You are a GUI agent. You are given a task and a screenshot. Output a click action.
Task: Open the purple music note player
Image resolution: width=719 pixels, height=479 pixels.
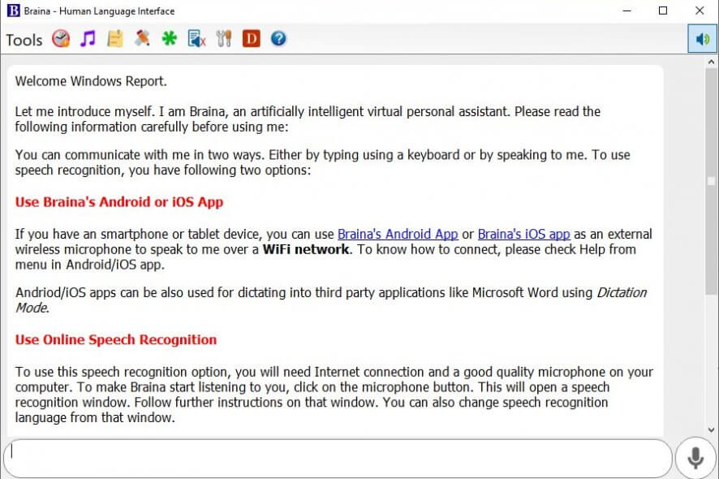tap(88, 39)
